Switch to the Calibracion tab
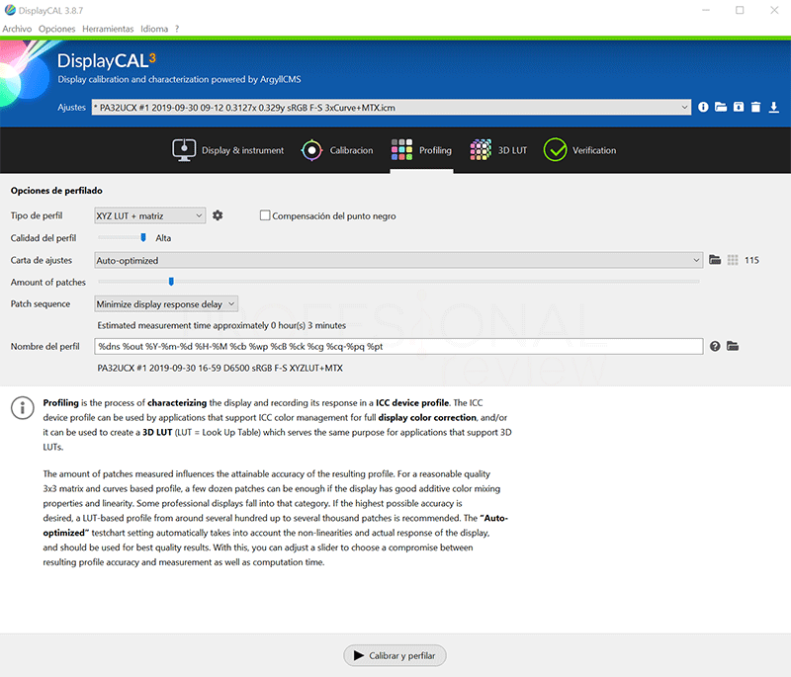This screenshot has height=677, width=791. (x=337, y=149)
